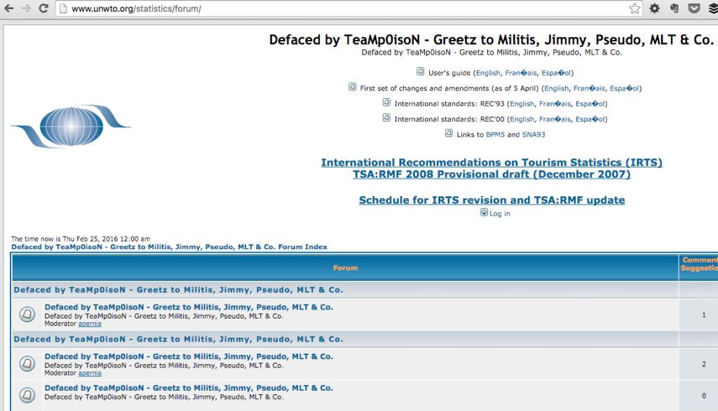Viewport: 718px width, 411px height.
Task: Open forum title link in 2-comment row
Action: coord(189,356)
